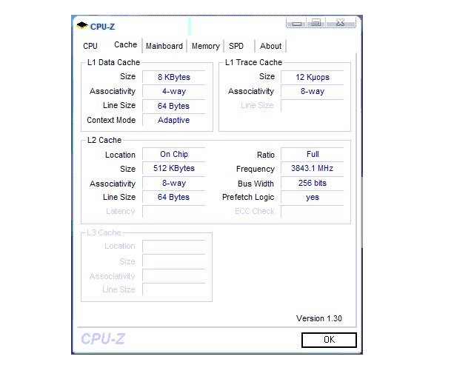Screen dimensions: 474x379
Task: Click the Context Mode label
Action: pyautogui.click(x=111, y=120)
